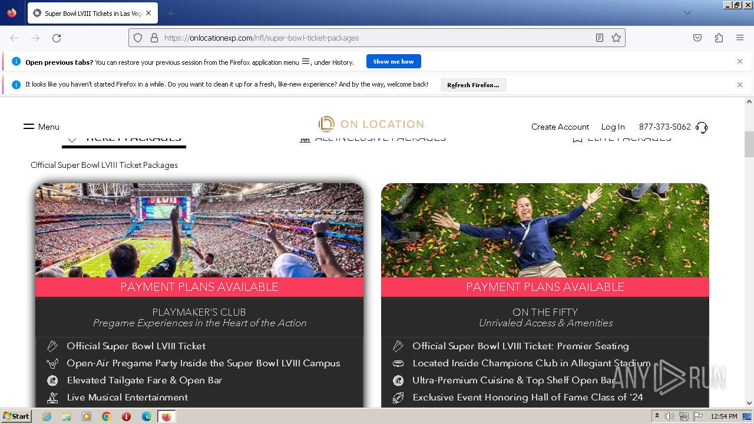
Task: Open Microsoft Edge from taskbar
Action: point(147,416)
